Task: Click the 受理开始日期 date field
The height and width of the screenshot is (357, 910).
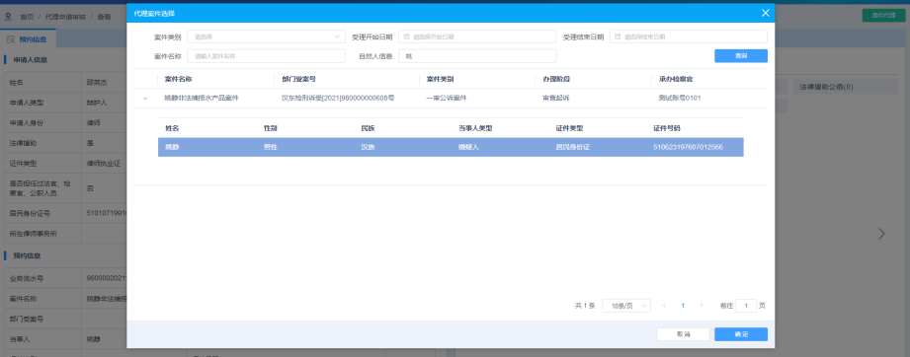Action: coord(477,36)
